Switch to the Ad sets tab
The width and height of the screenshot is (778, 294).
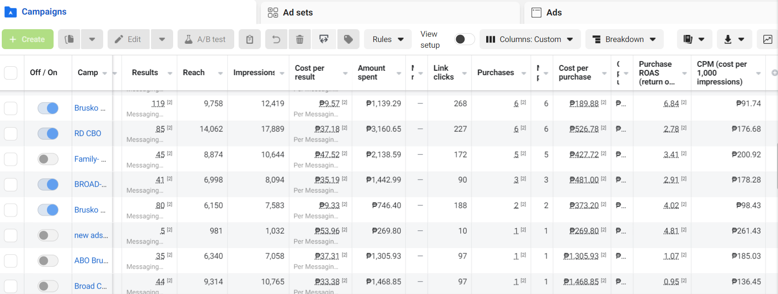[298, 12]
